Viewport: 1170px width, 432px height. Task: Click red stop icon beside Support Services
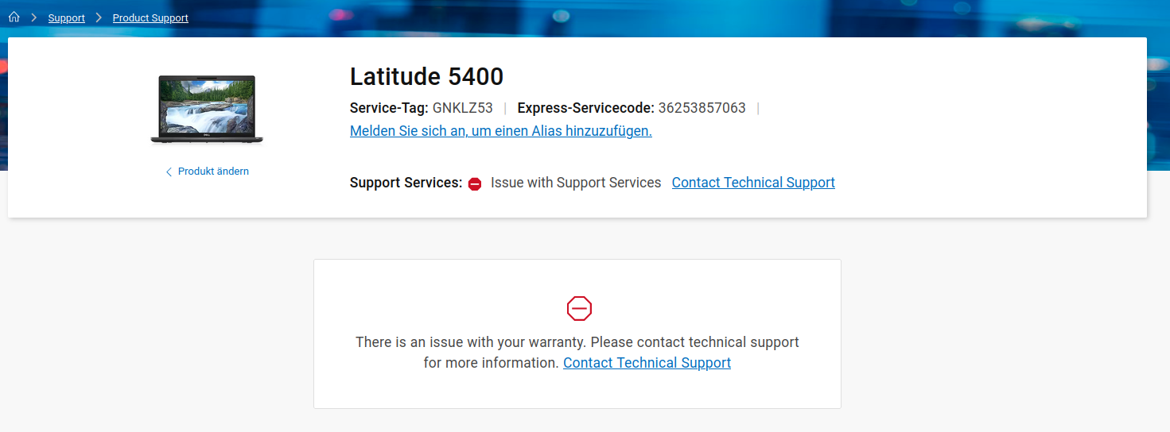tap(475, 183)
